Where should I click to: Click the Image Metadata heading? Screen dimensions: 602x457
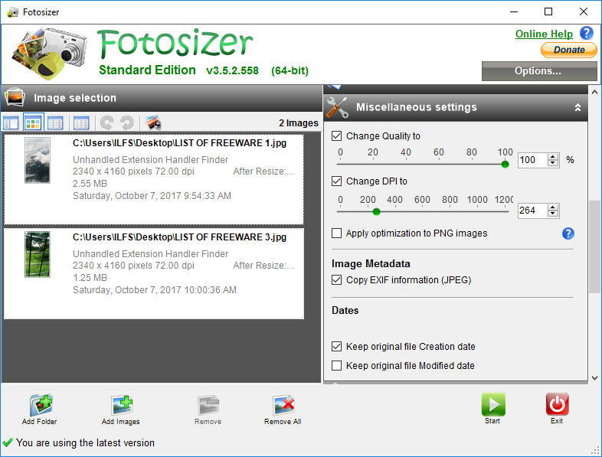click(371, 263)
